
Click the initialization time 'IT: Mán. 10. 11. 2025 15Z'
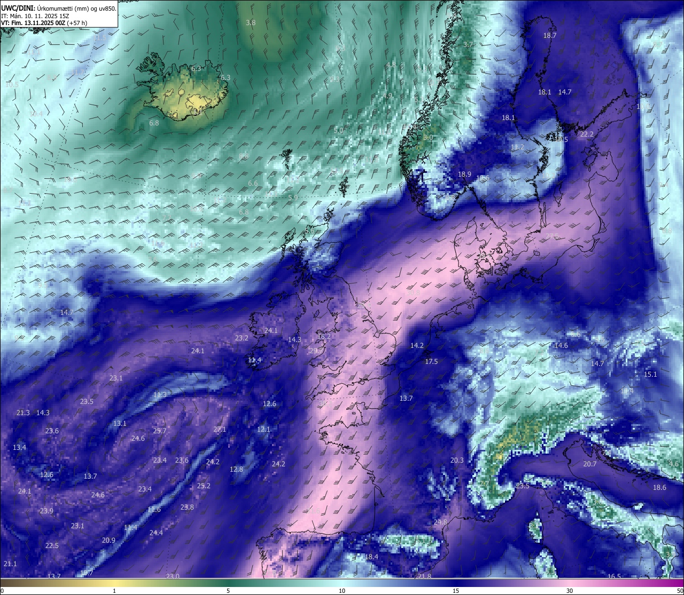coord(35,15)
